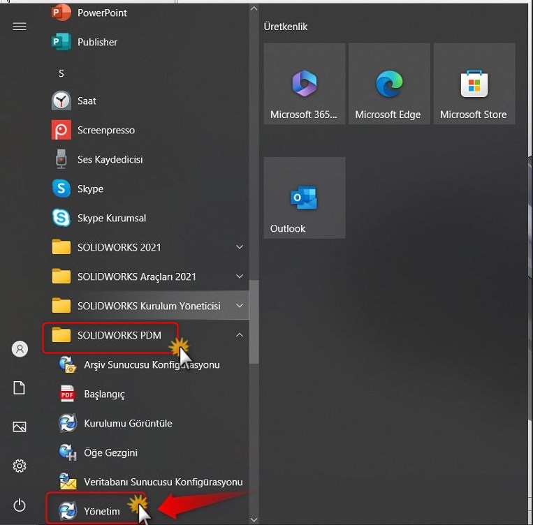
Task: Open the Microsoft Edge tile
Action: tap(389, 84)
